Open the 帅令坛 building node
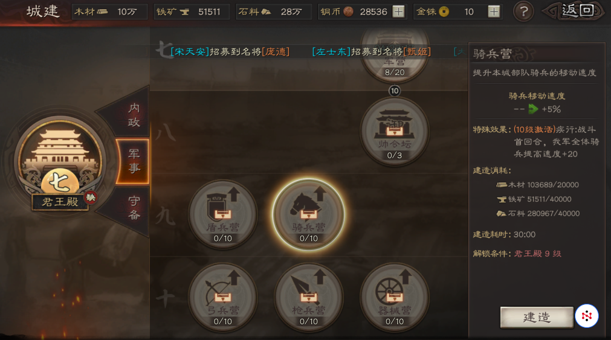The image size is (611, 340). pos(395,131)
